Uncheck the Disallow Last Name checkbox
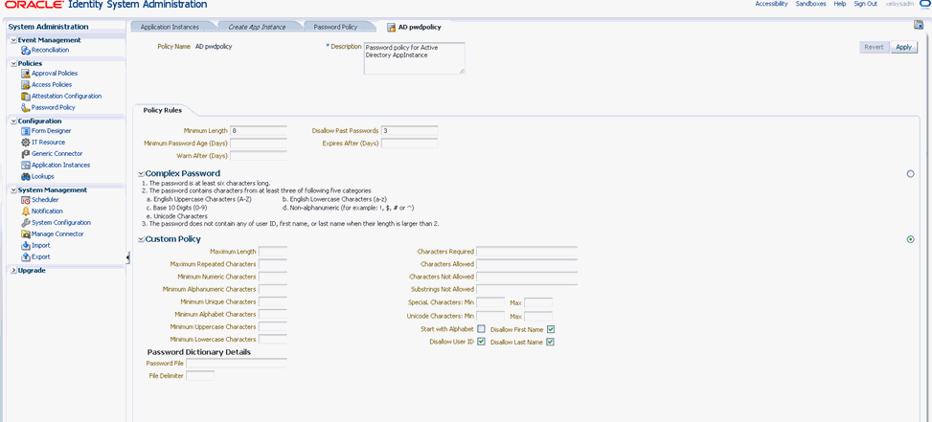Image resolution: width=932 pixels, height=422 pixels. tap(551, 342)
